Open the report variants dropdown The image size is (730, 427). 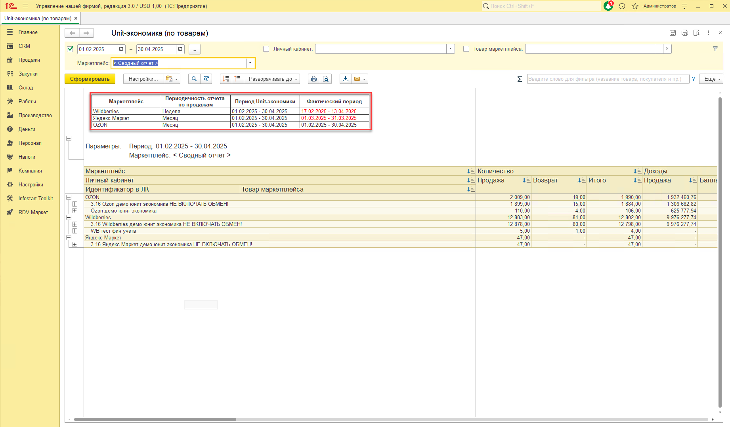[x=172, y=79]
